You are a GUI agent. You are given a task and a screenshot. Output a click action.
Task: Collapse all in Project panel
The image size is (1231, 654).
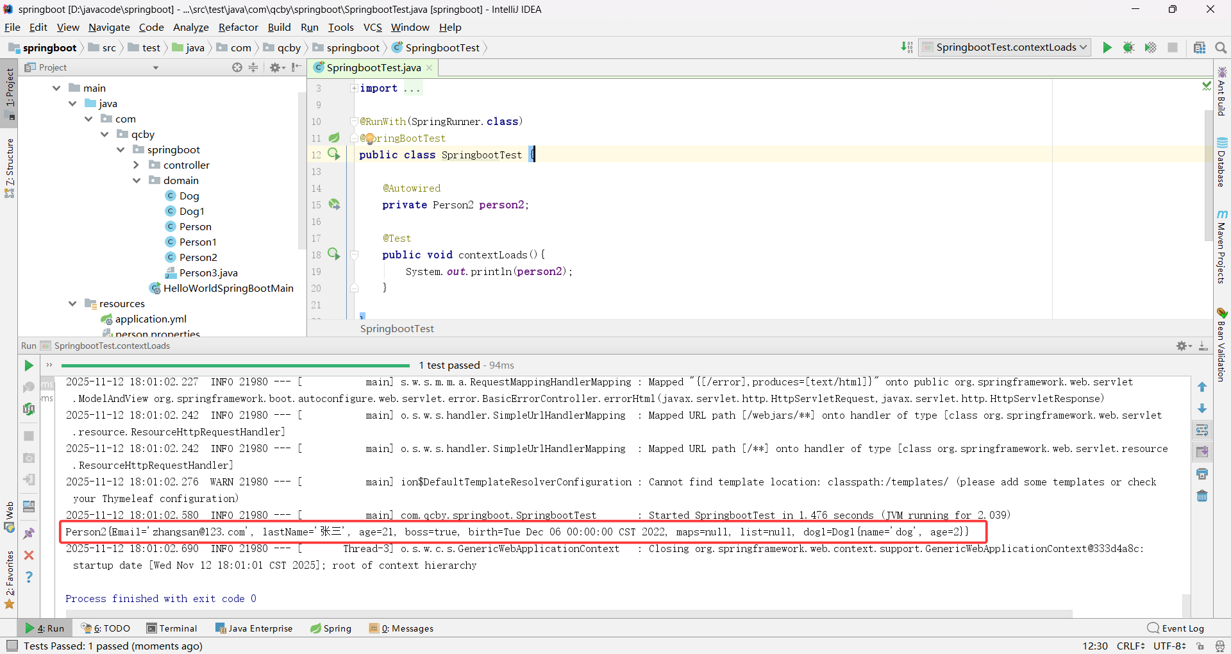coord(253,67)
